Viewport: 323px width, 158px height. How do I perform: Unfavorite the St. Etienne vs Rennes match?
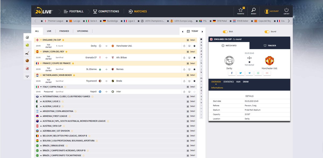tap(194, 69)
